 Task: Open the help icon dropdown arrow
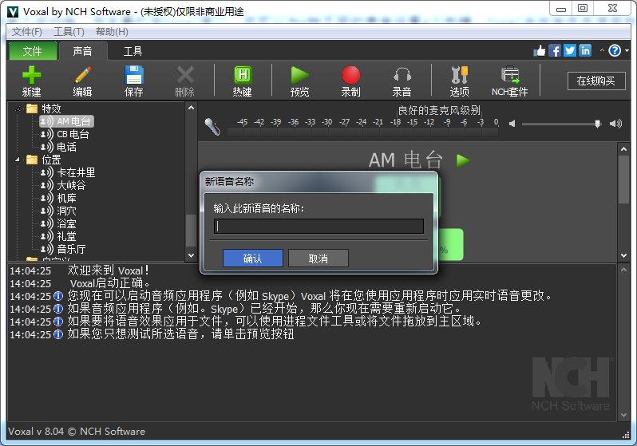pos(627,50)
